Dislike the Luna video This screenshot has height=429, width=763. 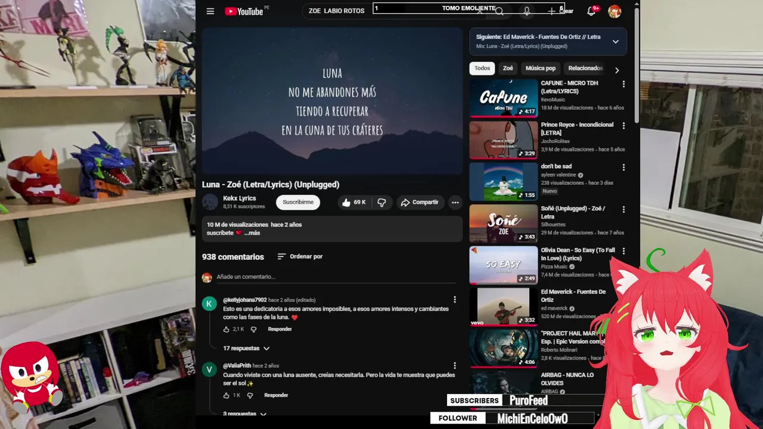pos(381,203)
